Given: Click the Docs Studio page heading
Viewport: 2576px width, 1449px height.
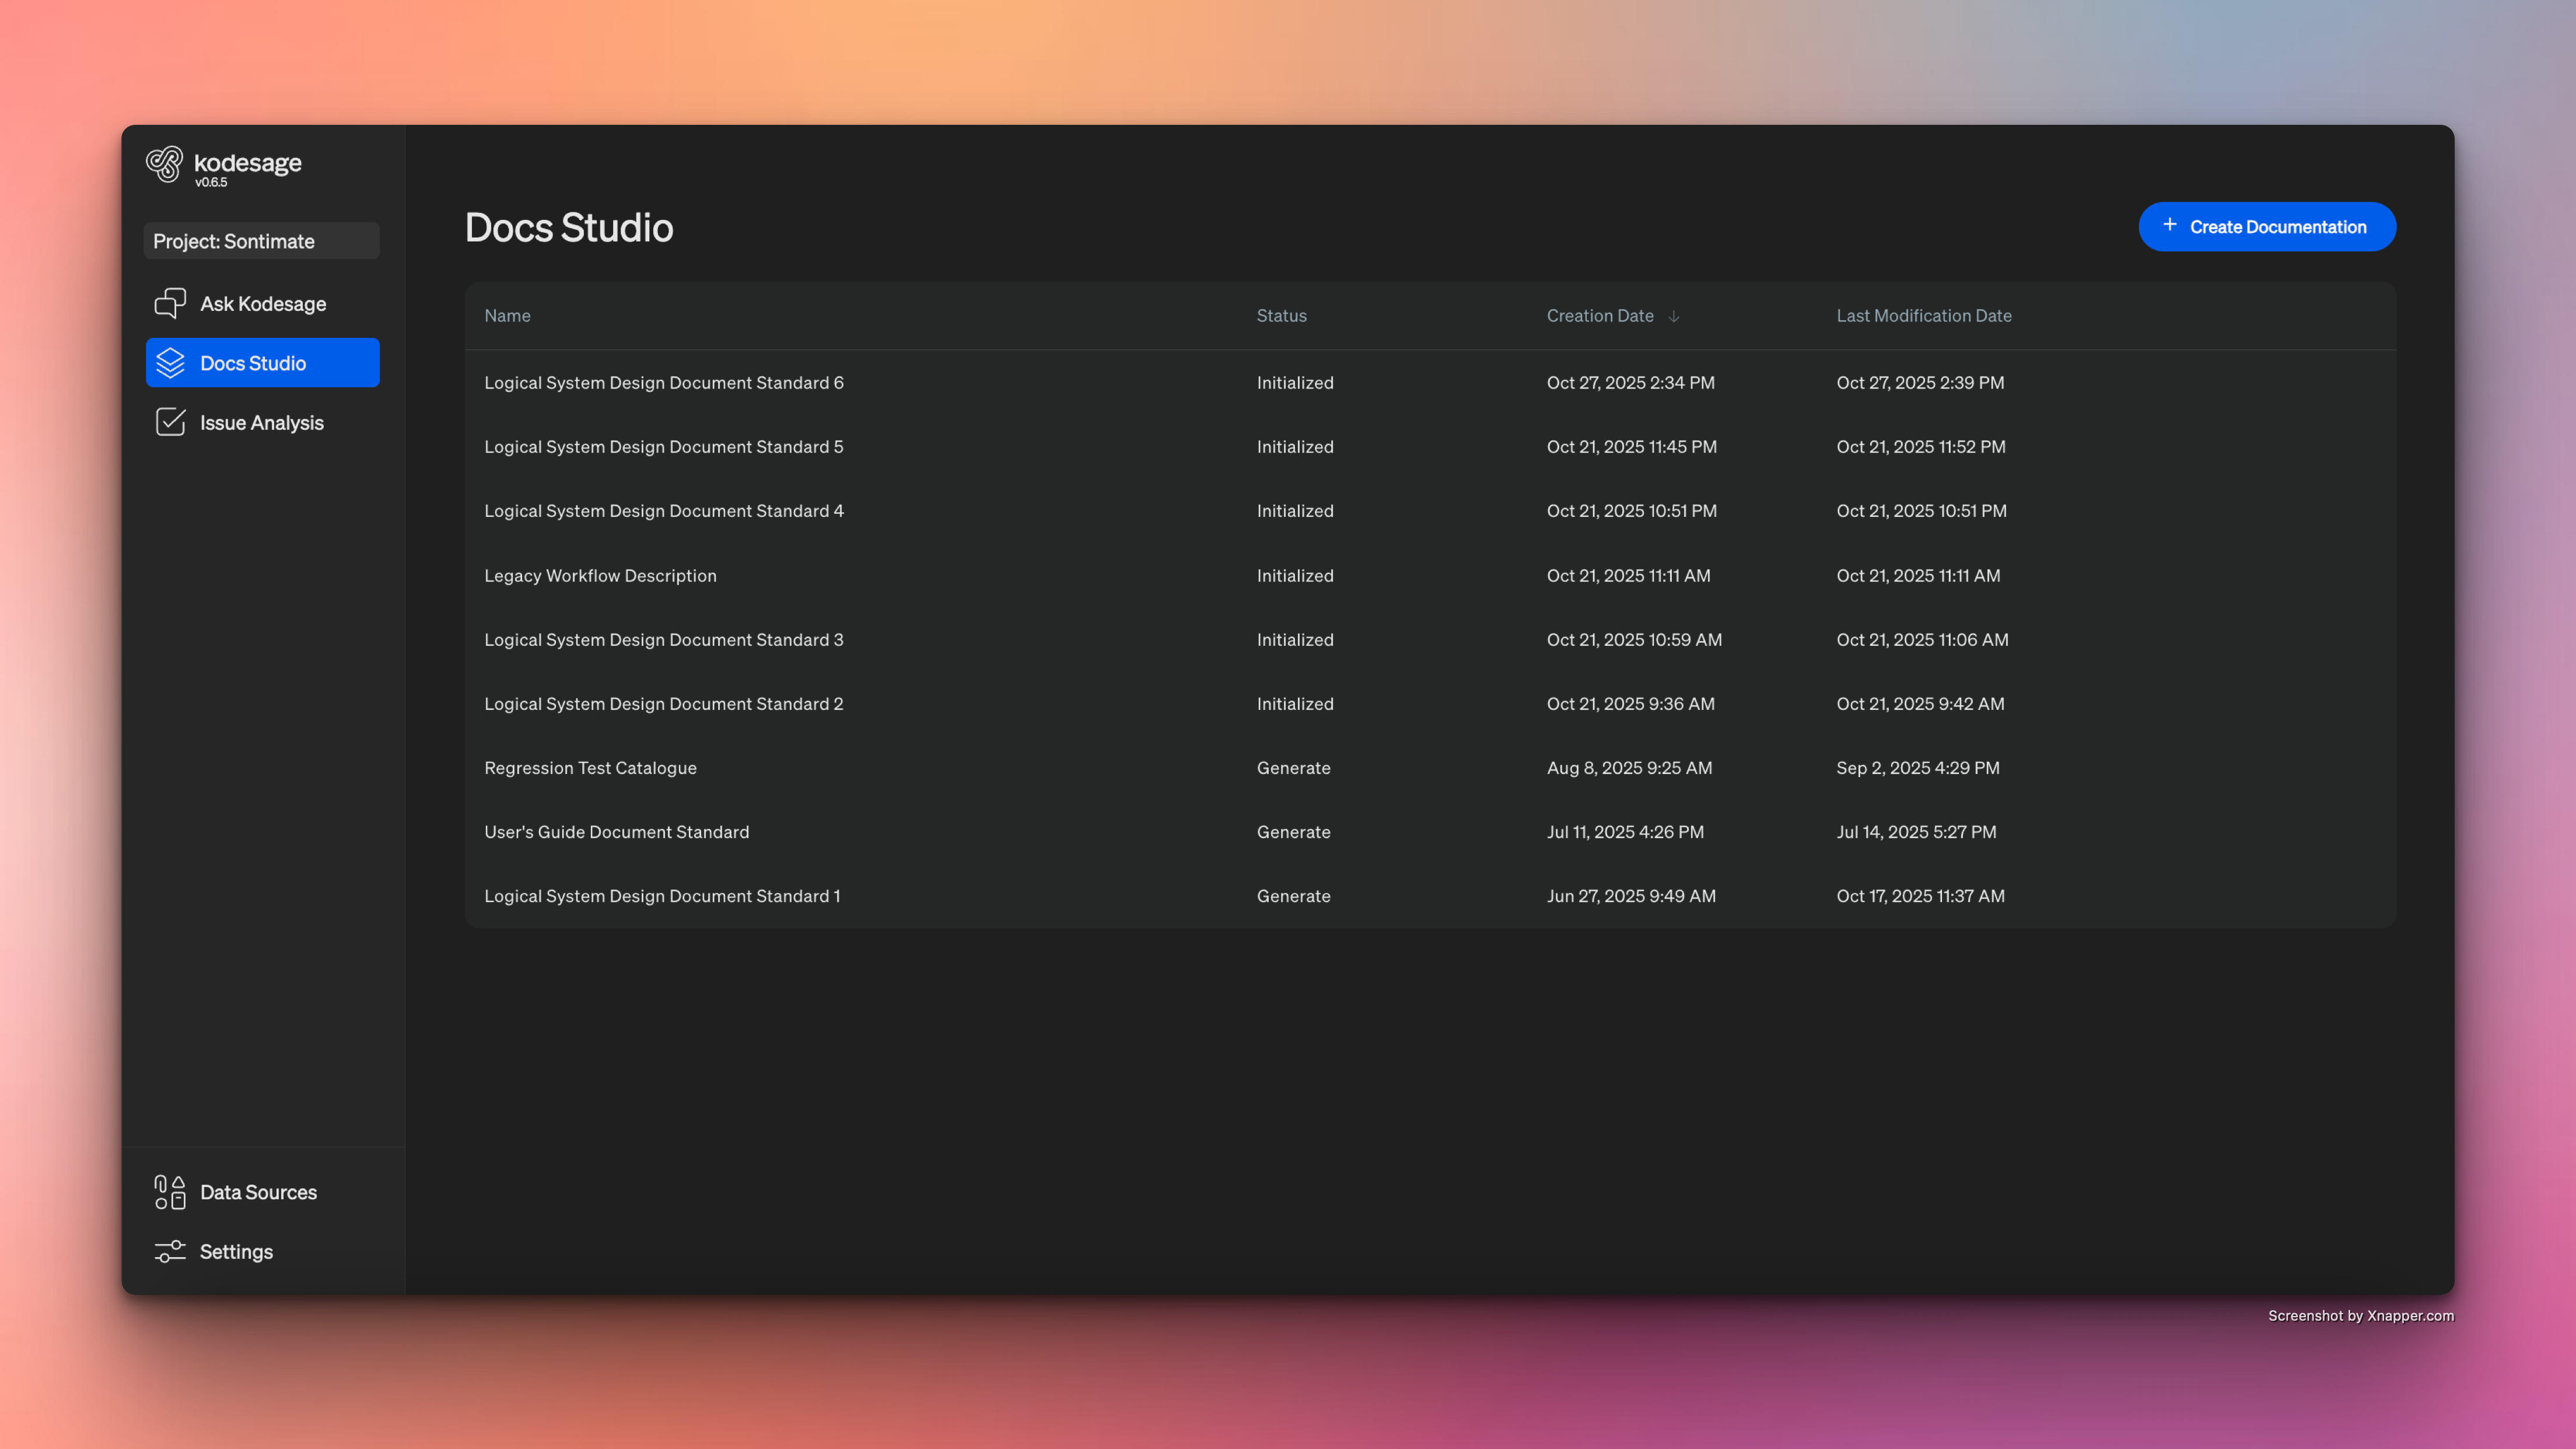Looking at the screenshot, I should pos(569,228).
